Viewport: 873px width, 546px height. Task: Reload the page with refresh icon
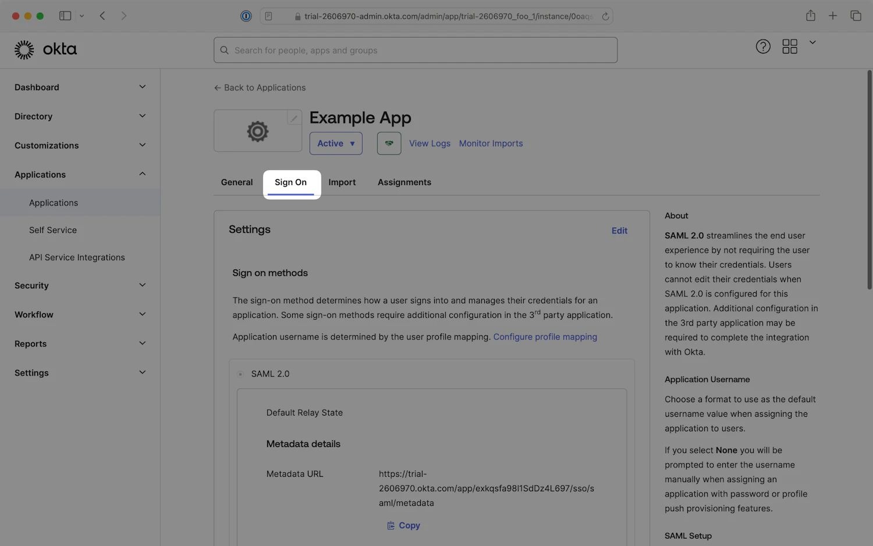coord(605,16)
